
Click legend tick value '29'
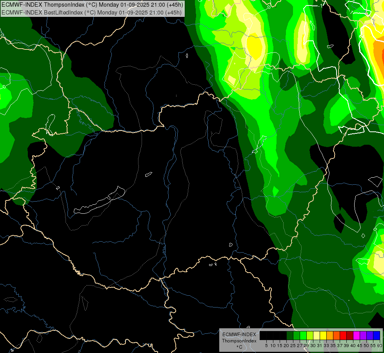(x=306, y=346)
